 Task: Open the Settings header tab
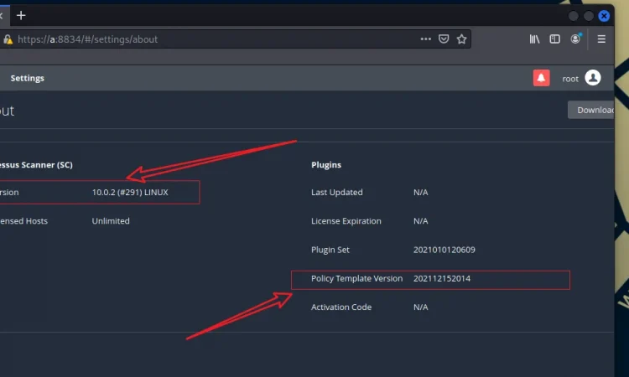[x=28, y=78]
